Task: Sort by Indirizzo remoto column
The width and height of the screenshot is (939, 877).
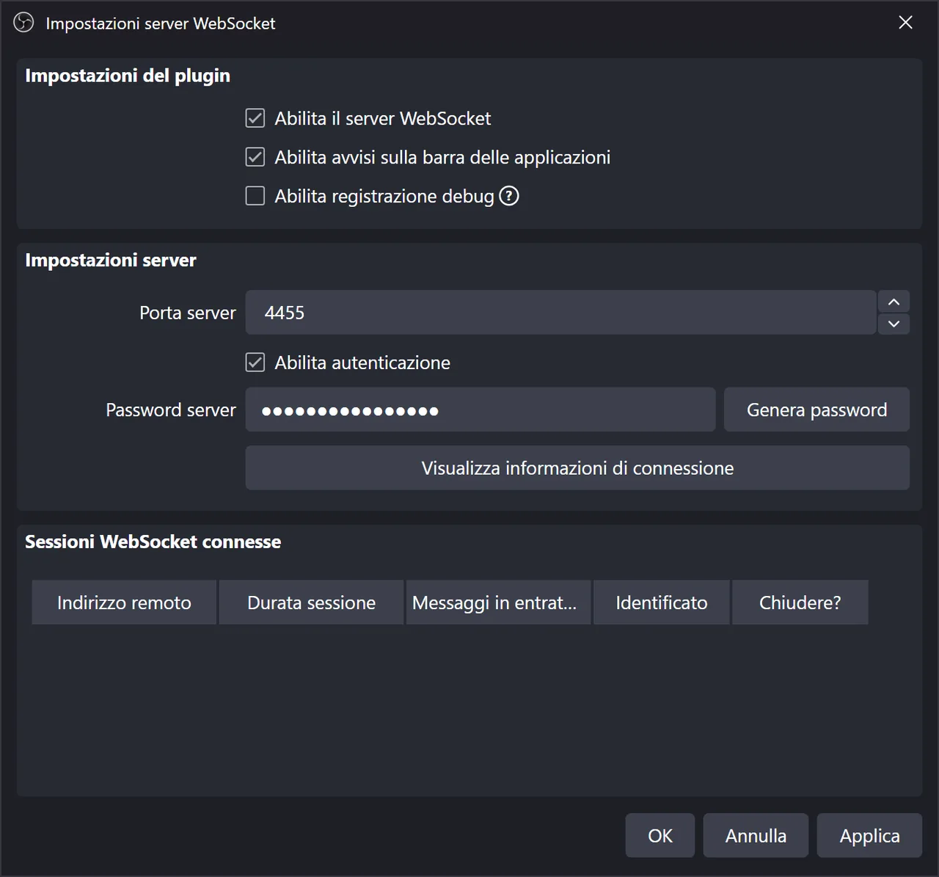Action: click(124, 603)
